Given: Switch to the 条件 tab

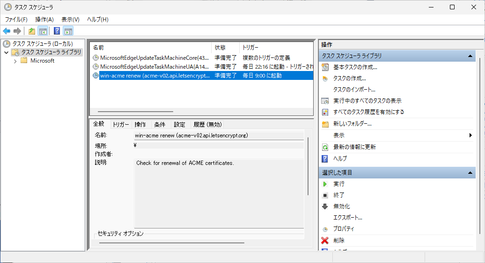Looking at the screenshot, I should 160,124.
